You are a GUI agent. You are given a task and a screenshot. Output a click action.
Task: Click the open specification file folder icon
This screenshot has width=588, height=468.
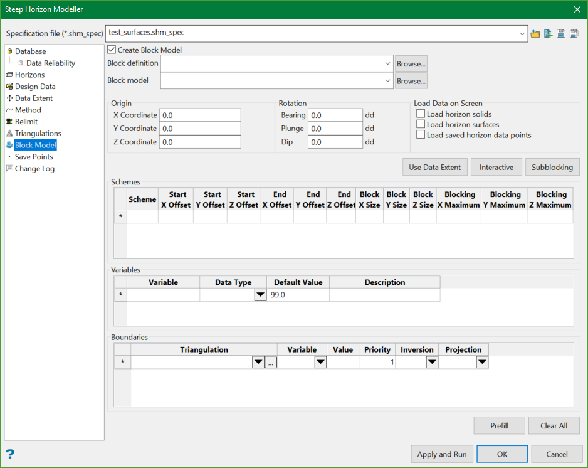pos(535,33)
